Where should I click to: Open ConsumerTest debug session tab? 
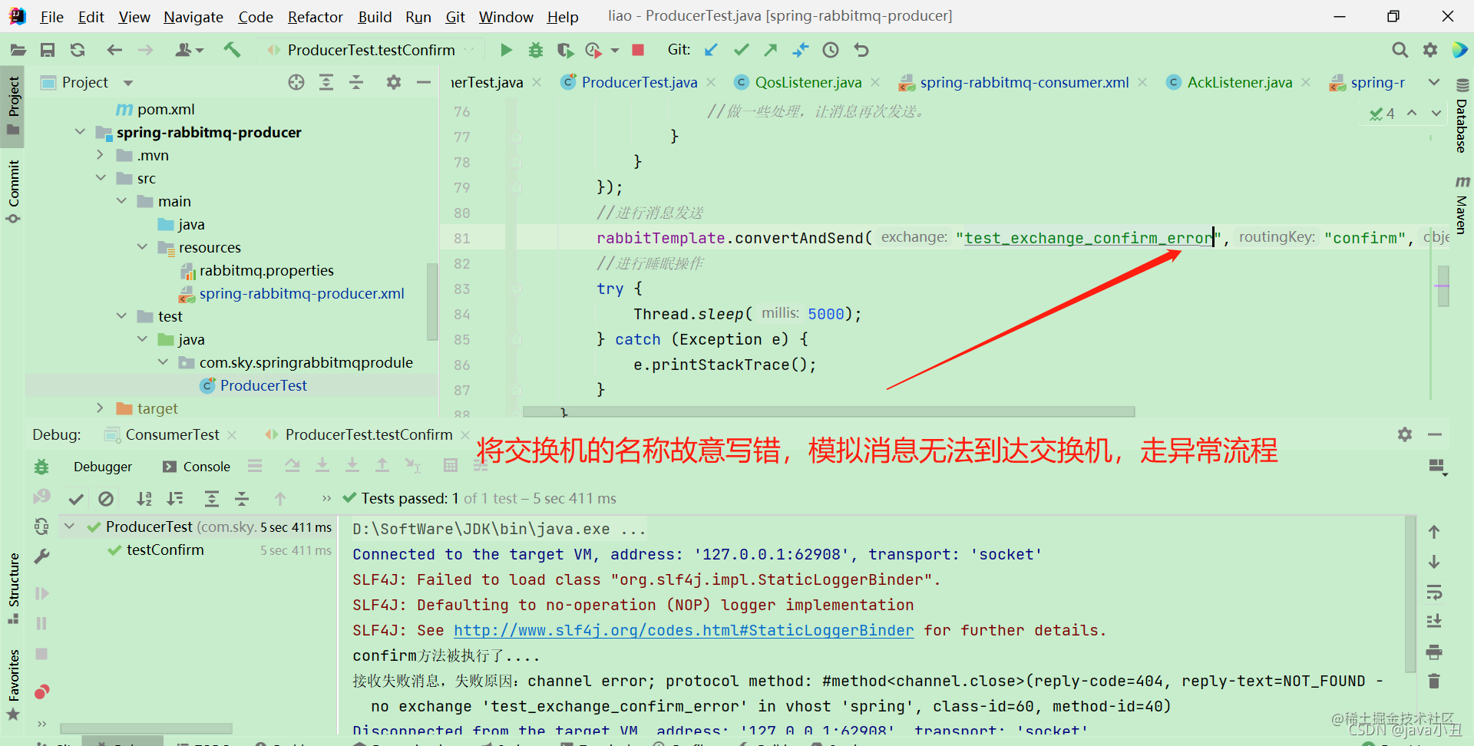point(172,434)
